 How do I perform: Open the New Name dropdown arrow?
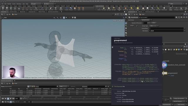point(184,31)
